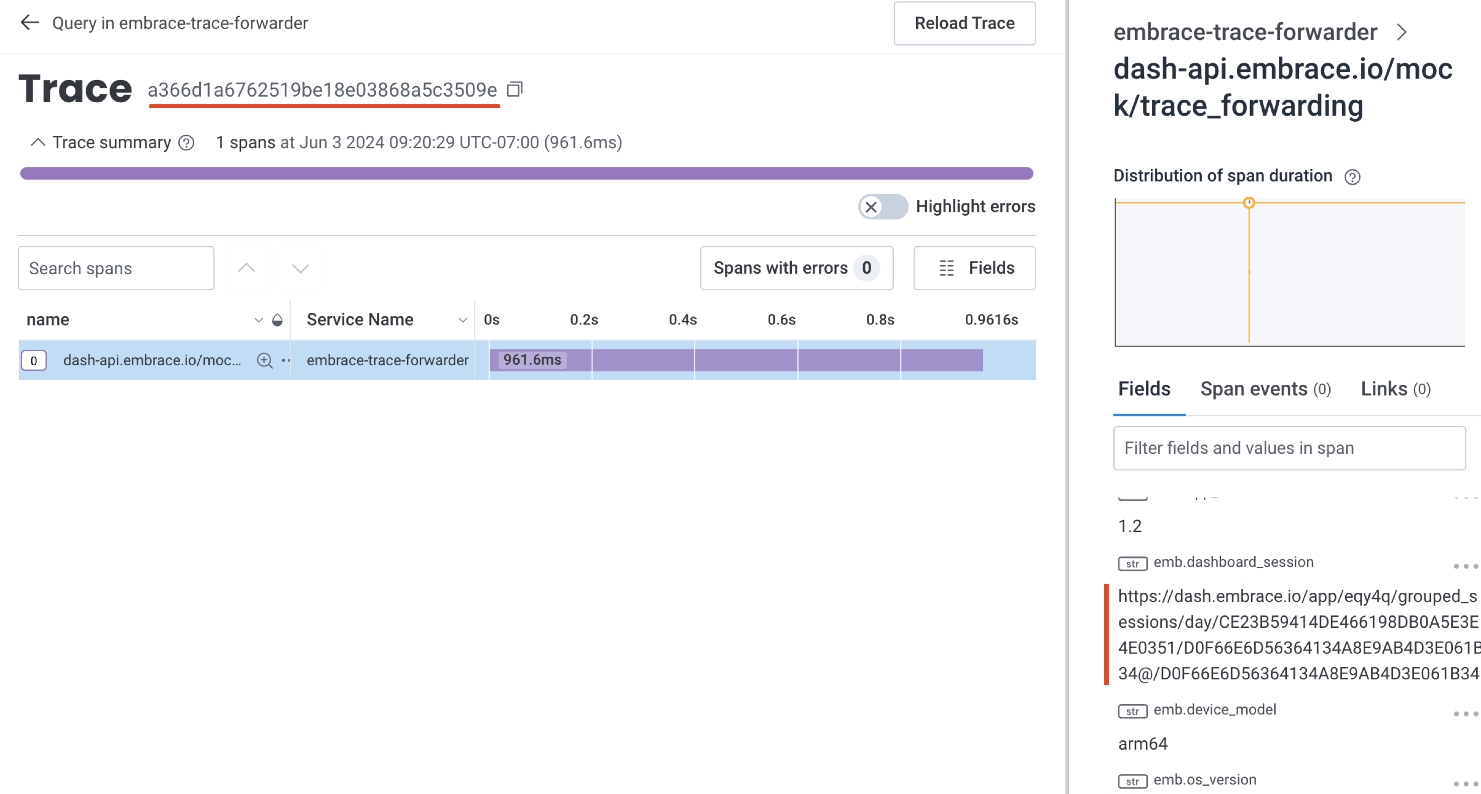
Task: Switch to the Links tab
Action: [1395, 389]
